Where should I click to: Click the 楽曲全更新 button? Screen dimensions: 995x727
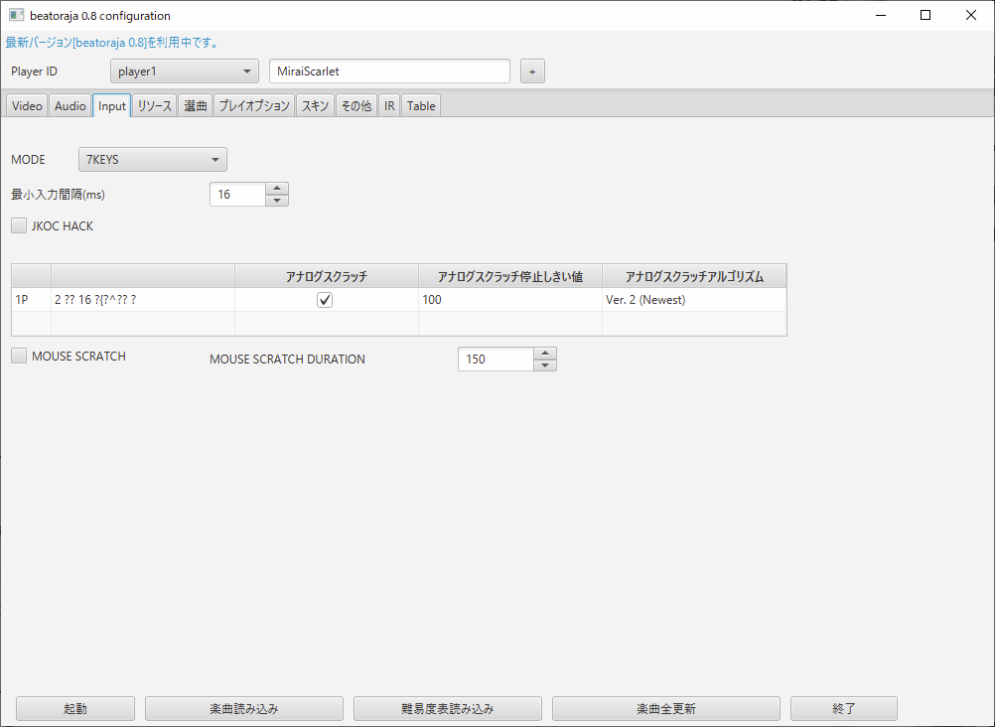666,708
